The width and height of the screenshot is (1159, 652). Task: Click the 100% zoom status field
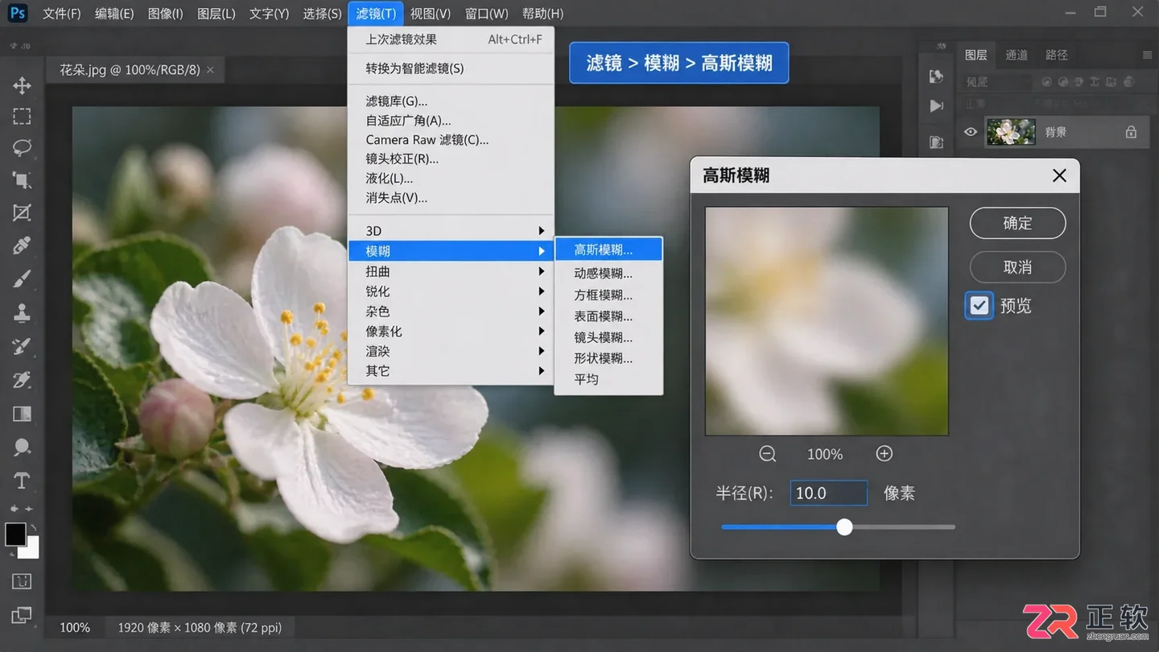tap(75, 628)
